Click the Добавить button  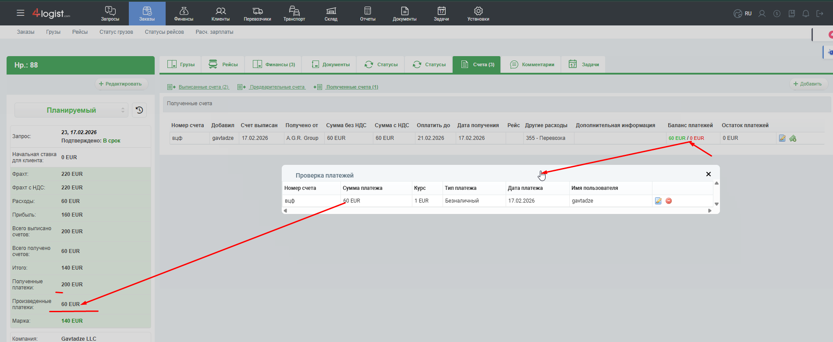pyautogui.click(x=808, y=84)
